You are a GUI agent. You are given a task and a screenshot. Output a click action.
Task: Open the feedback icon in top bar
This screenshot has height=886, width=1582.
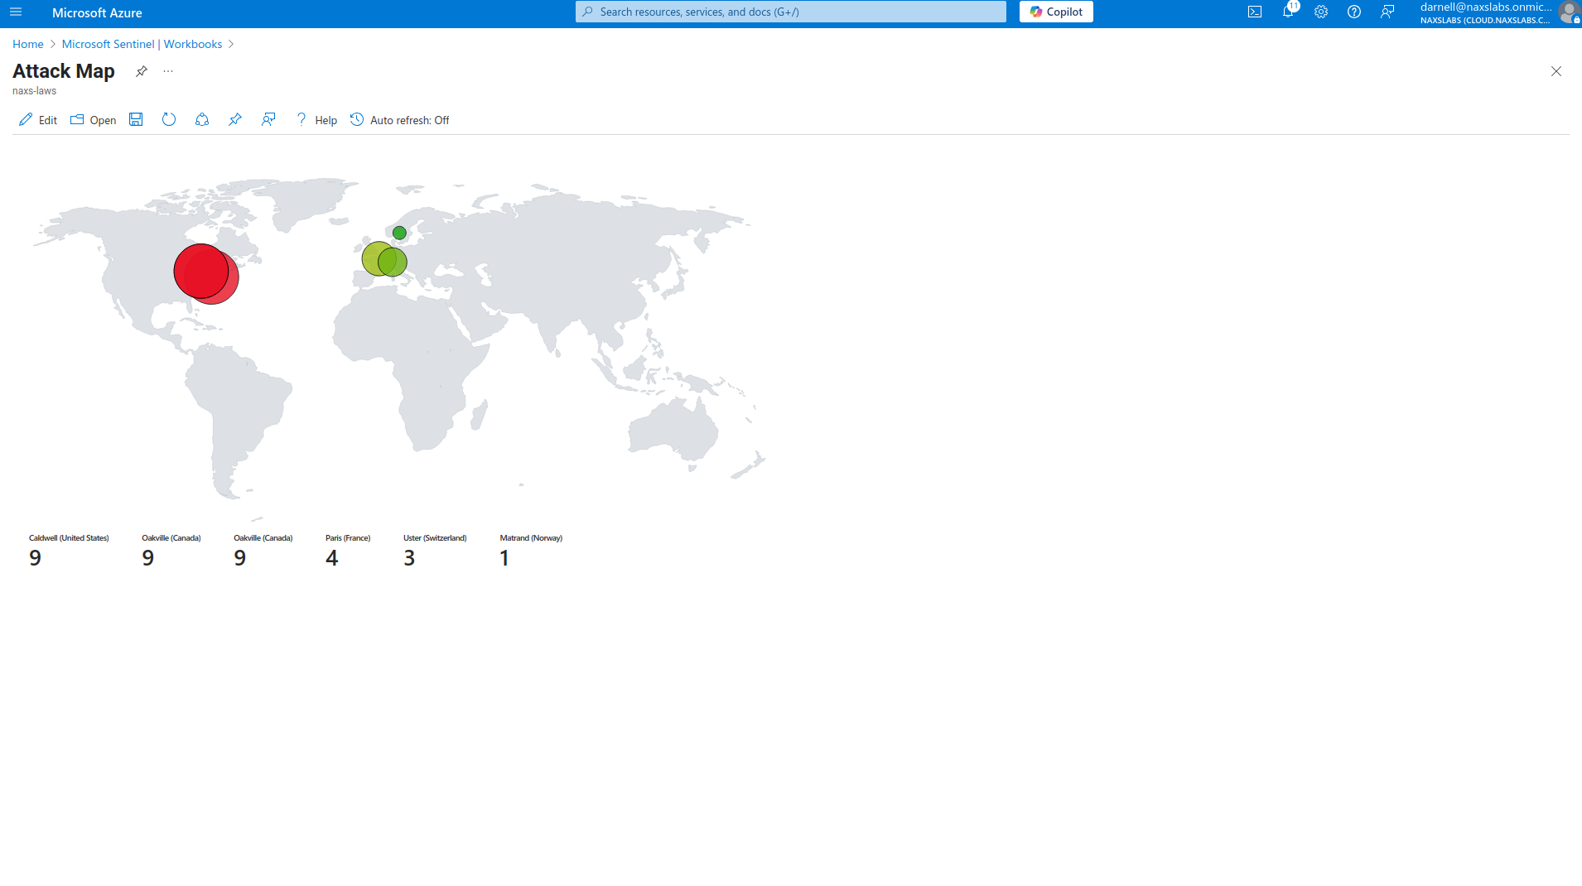click(x=1387, y=12)
